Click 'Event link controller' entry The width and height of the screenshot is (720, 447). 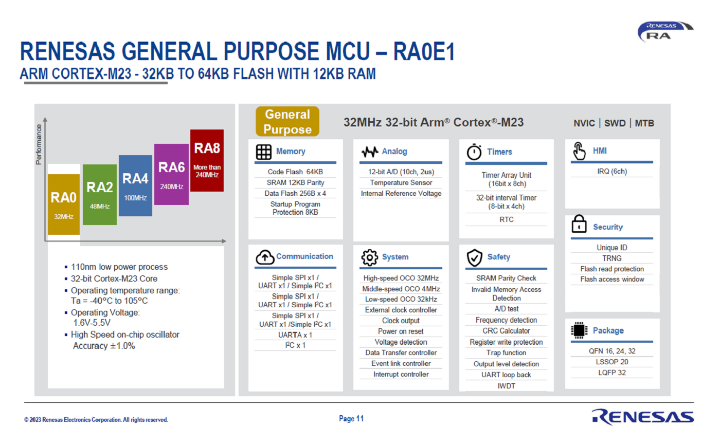coord(401,363)
